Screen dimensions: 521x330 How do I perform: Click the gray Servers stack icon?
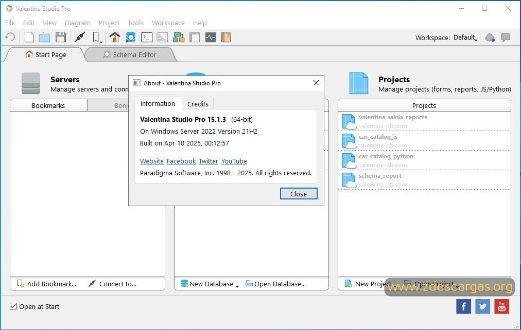pos(31,83)
